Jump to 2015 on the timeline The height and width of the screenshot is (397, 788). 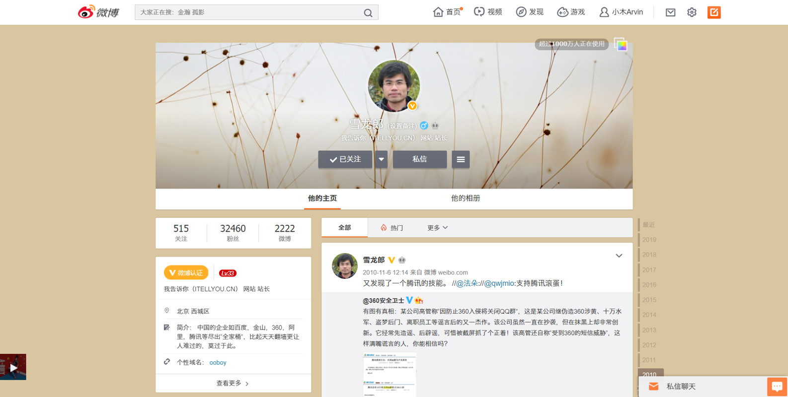[x=649, y=300]
